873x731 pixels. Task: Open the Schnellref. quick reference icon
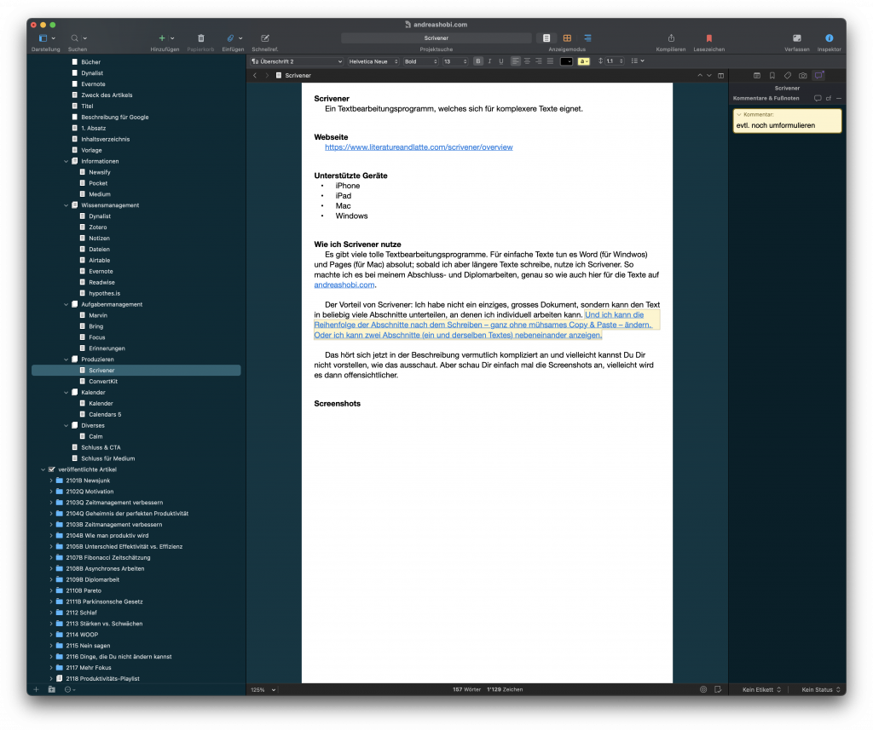265,38
